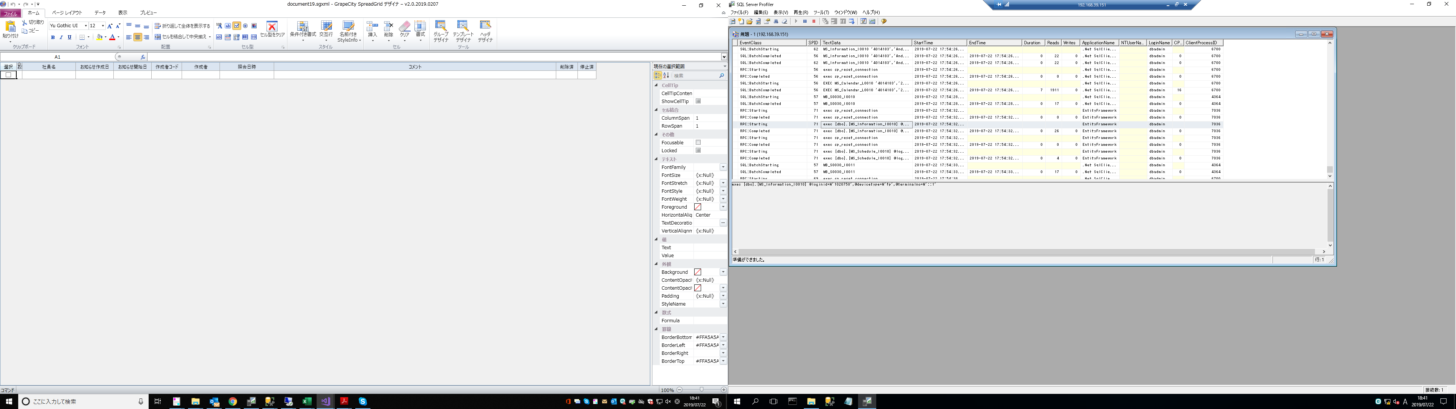Click the A1 name box field
The width and height of the screenshot is (1456, 409).
(x=58, y=57)
